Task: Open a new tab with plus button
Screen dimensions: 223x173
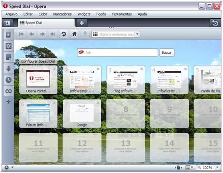Action: [x=82, y=23]
